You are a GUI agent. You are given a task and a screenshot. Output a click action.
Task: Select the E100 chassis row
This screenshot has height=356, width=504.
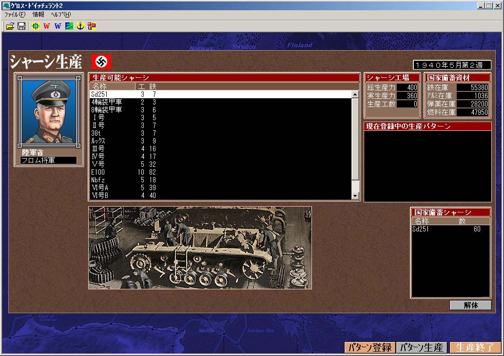pyautogui.click(x=98, y=172)
